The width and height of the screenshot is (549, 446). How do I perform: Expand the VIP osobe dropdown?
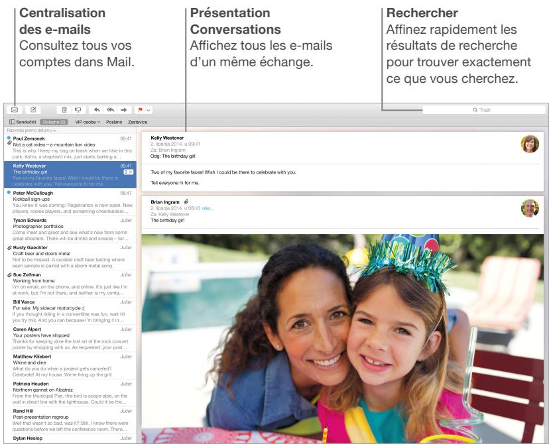coord(88,122)
